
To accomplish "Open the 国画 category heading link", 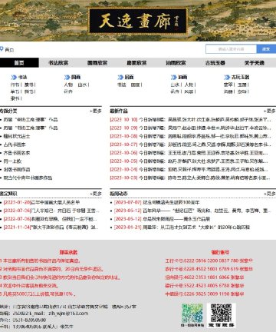I will click(x=76, y=77).
